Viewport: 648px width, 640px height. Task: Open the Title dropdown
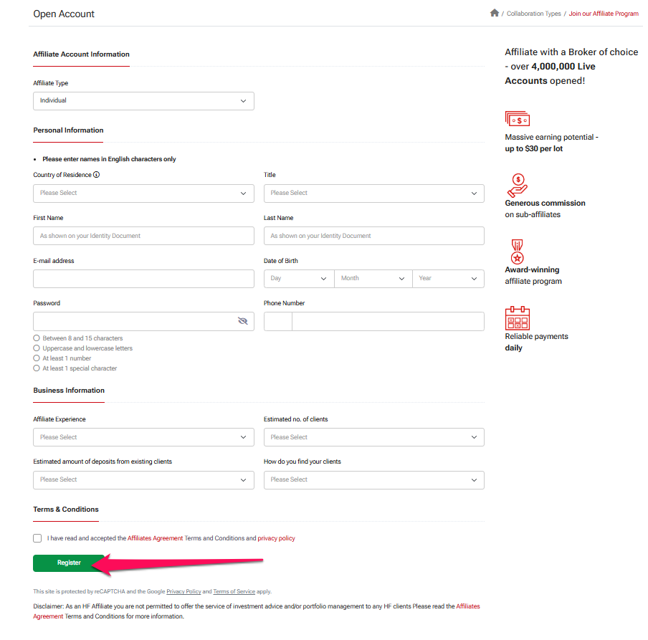(x=373, y=193)
